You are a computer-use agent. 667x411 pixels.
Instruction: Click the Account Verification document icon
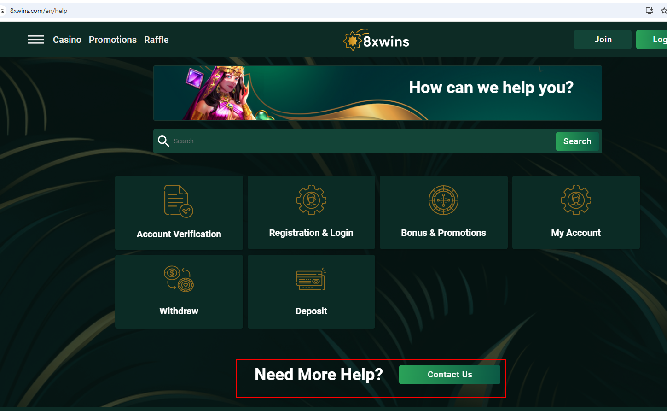point(179,201)
